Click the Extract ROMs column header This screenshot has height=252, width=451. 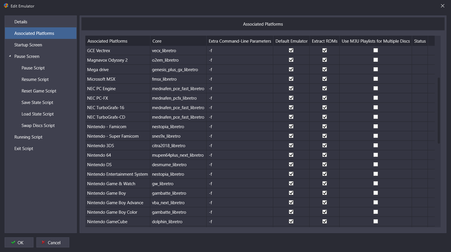click(325, 41)
